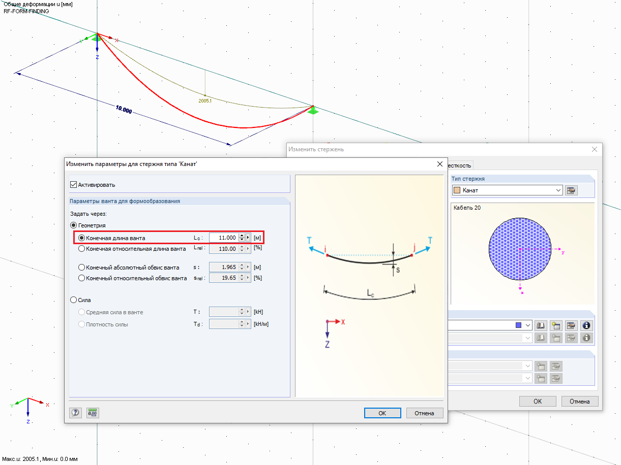
Task: Click Отмена in Изменить стержень dialog
Action: click(x=580, y=401)
